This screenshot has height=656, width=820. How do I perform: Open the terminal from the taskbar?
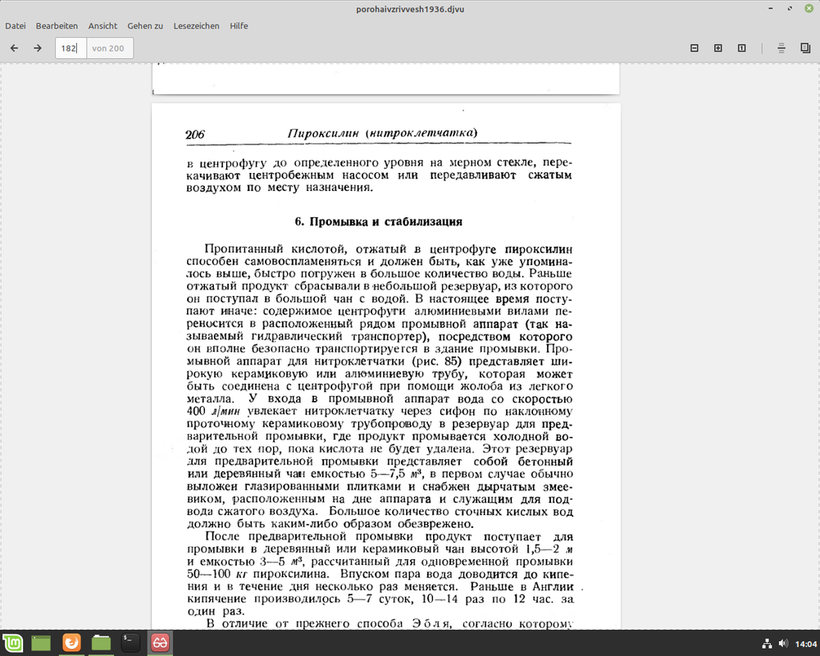(130, 643)
